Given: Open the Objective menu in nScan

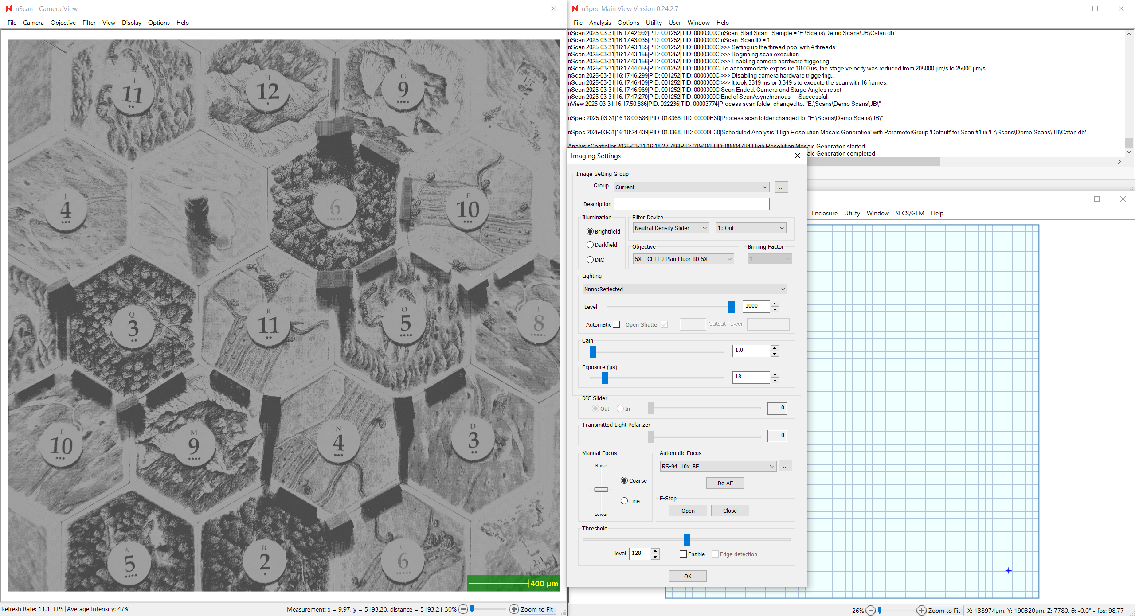Looking at the screenshot, I should [x=63, y=23].
